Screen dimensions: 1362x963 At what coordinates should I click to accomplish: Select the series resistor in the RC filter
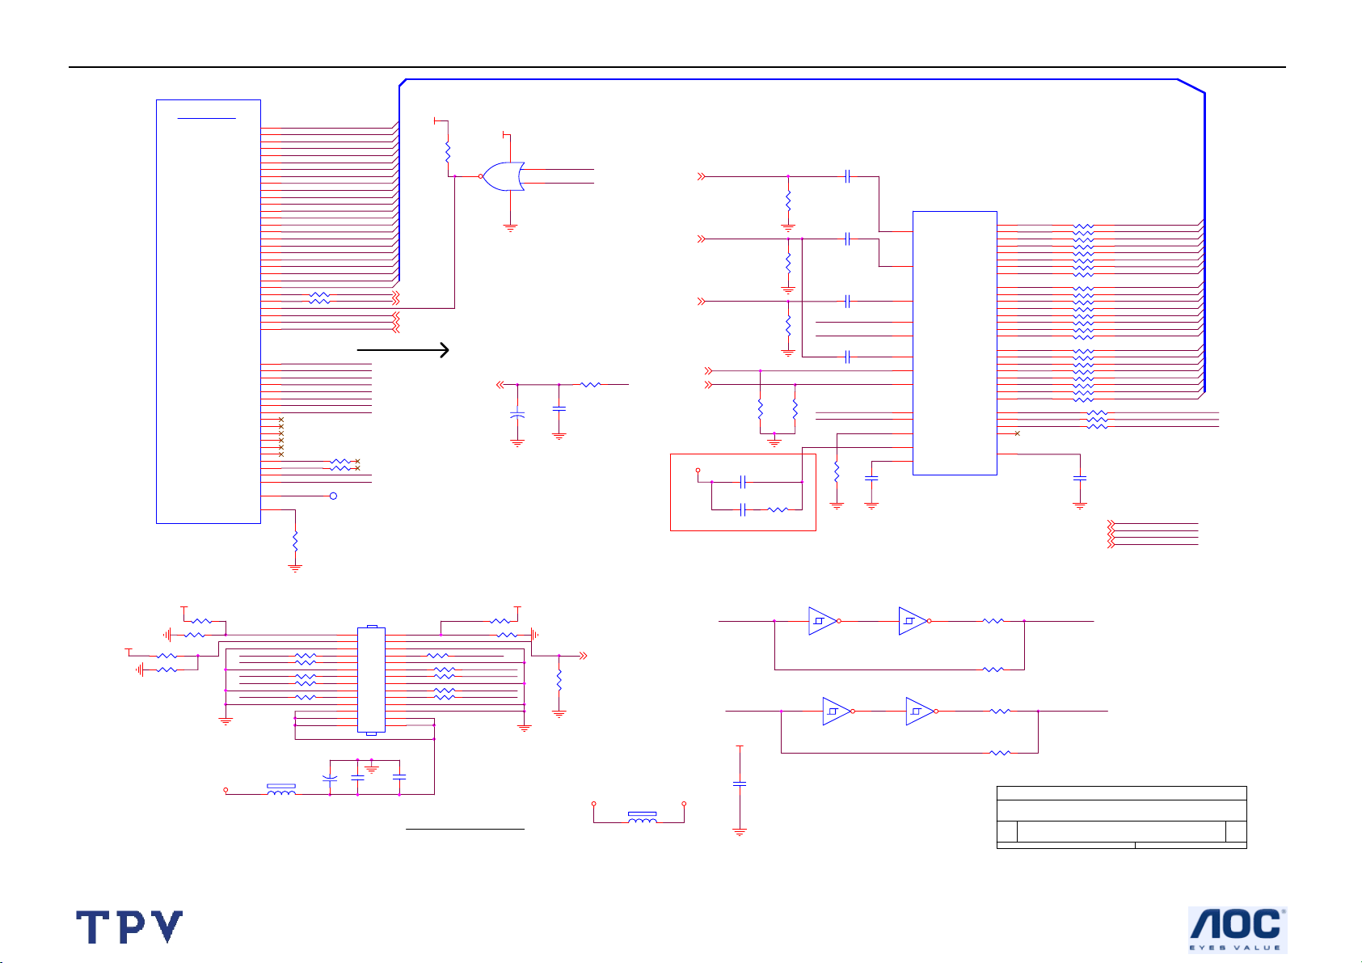tap(591, 385)
